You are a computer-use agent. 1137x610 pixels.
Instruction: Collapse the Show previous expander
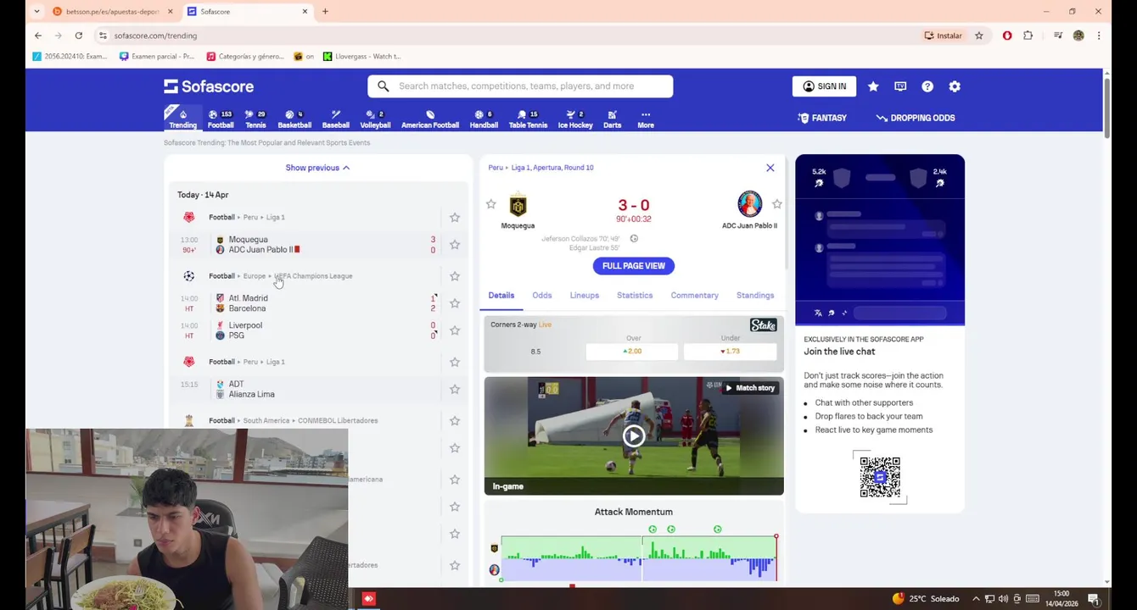pos(317,168)
